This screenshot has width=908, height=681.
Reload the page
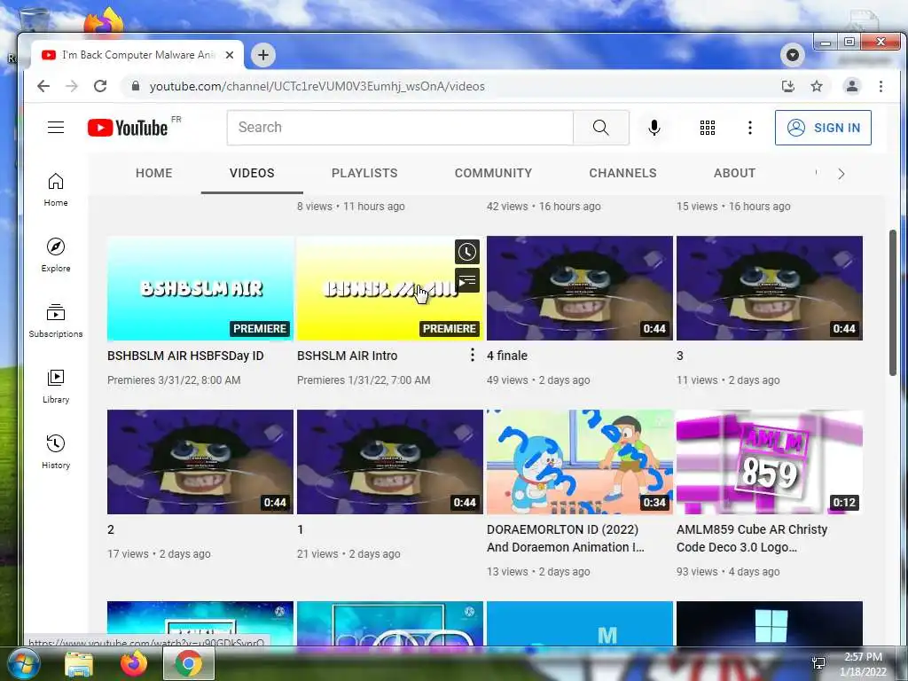(100, 86)
